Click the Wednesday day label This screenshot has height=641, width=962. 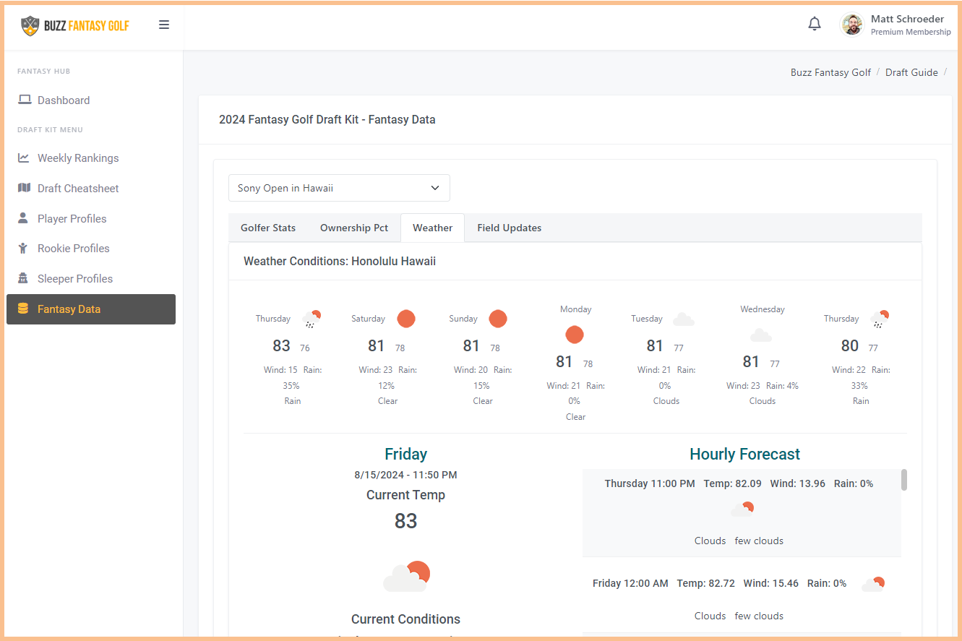(762, 309)
